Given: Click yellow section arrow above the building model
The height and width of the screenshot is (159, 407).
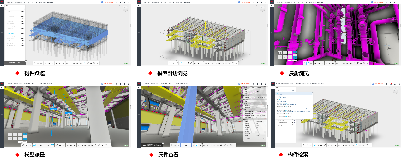Looking at the screenshot, I should click(x=205, y=26).
